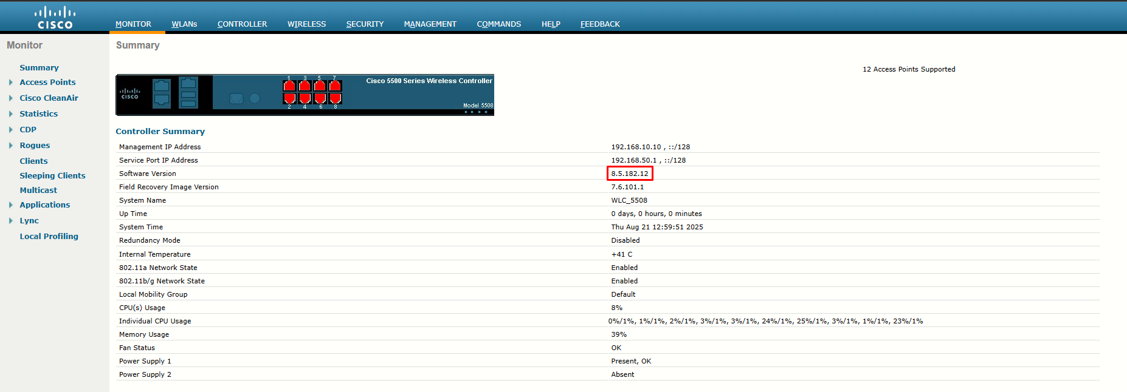Open Applications in the sidebar
The width and height of the screenshot is (1127, 392).
pyautogui.click(x=44, y=205)
